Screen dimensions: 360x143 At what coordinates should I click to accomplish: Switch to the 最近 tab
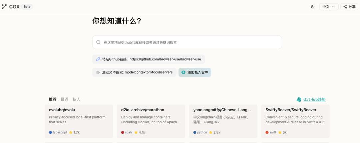pos(65,99)
